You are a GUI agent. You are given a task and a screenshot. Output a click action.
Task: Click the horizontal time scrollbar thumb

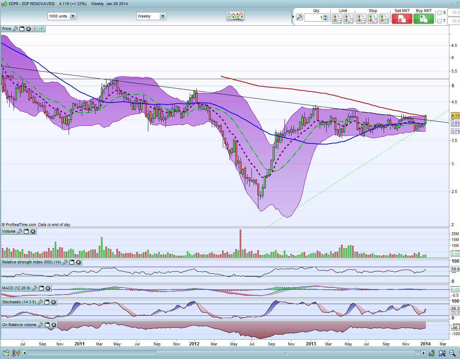coord(286,353)
